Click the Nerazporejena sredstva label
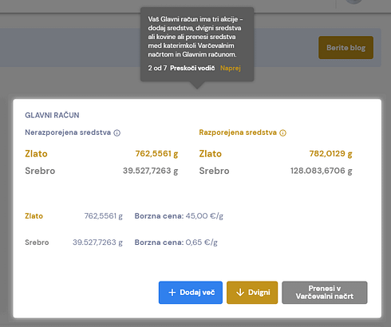 pos(68,132)
